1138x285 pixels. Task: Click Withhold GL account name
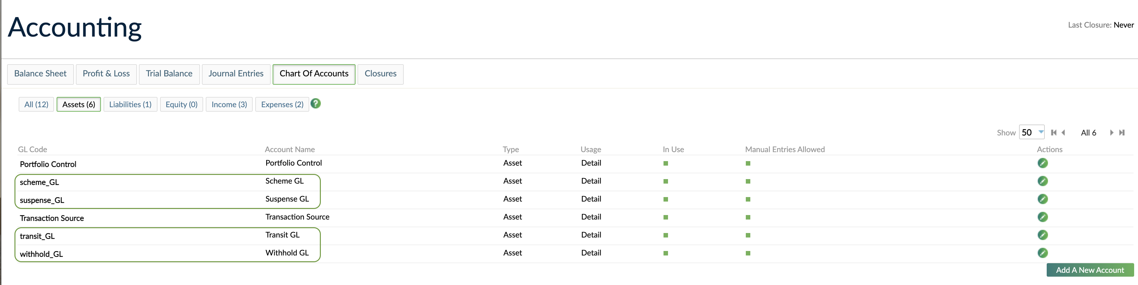pos(287,253)
